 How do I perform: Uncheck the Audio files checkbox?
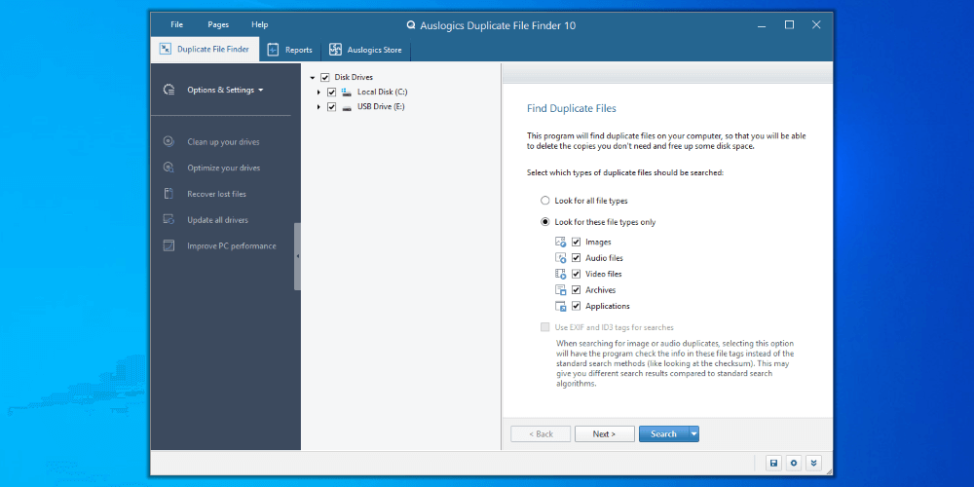577,258
